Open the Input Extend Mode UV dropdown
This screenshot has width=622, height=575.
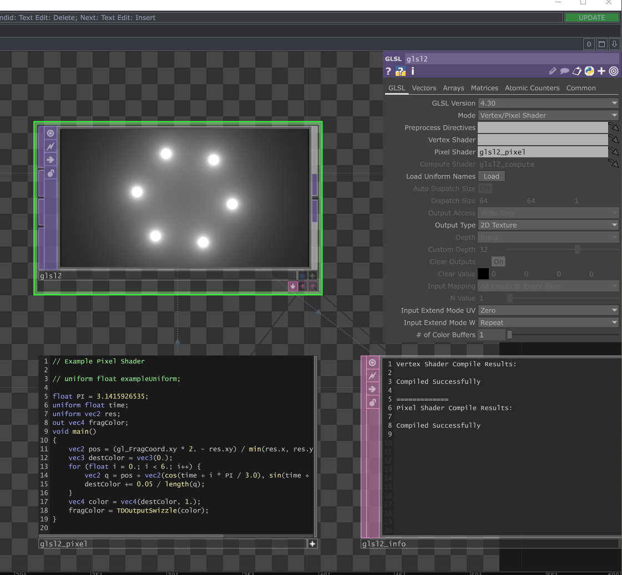point(548,310)
